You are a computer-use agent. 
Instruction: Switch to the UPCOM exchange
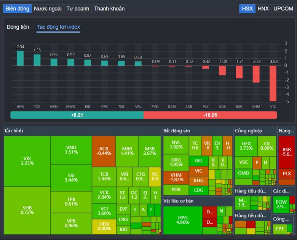coord(283,9)
